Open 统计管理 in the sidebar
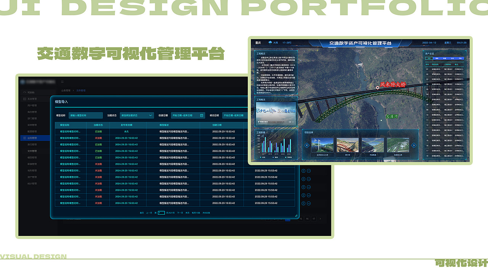The width and height of the screenshot is (488, 274). coord(32,183)
